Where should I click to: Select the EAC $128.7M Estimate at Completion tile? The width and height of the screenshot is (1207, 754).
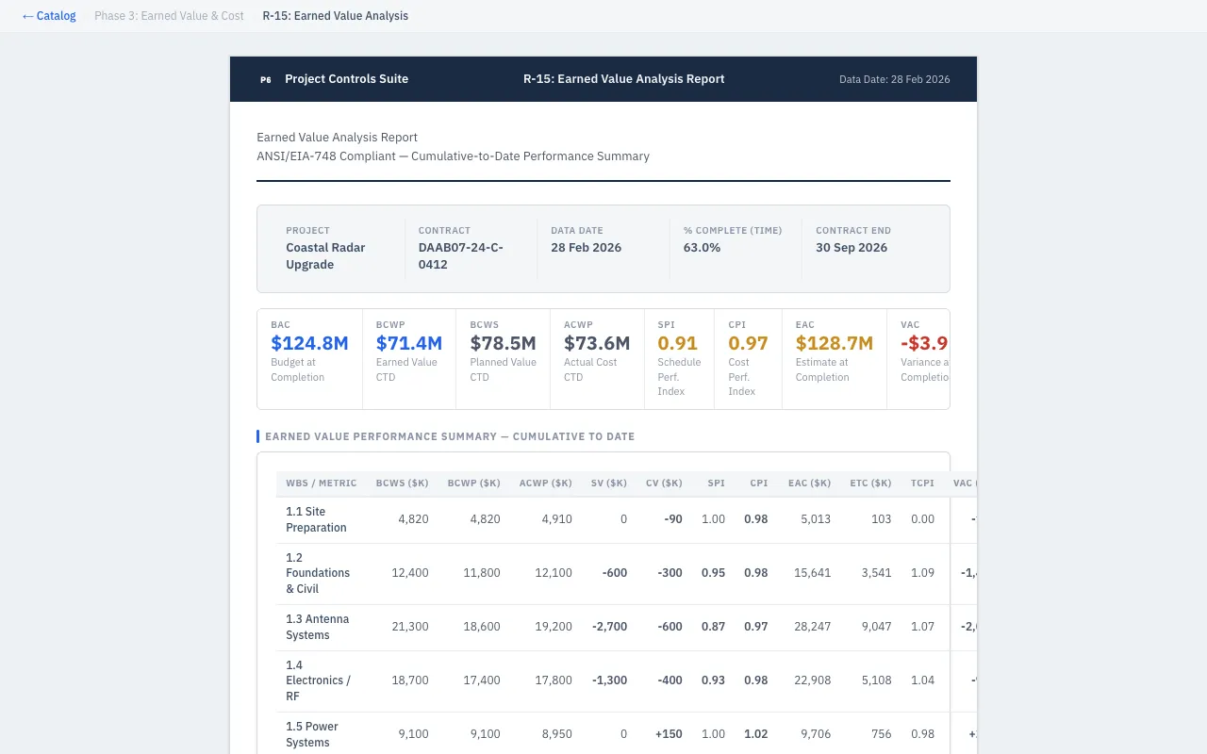(x=834, y=358)
